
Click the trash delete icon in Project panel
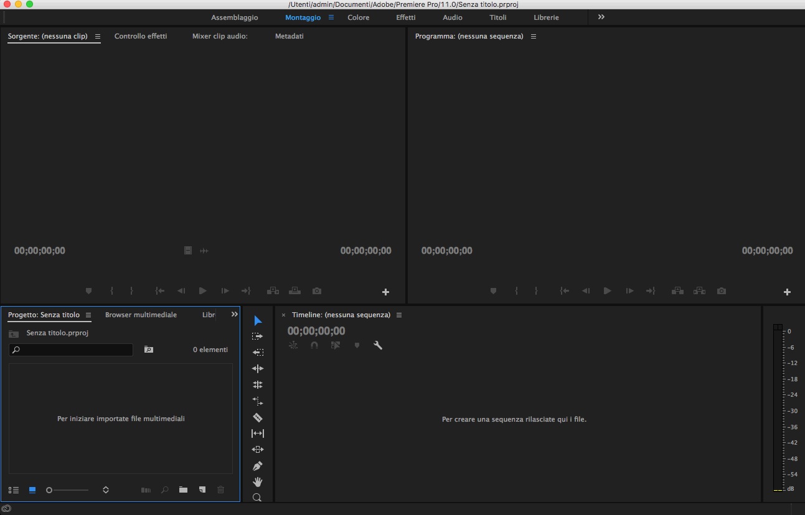click(220, 490)
